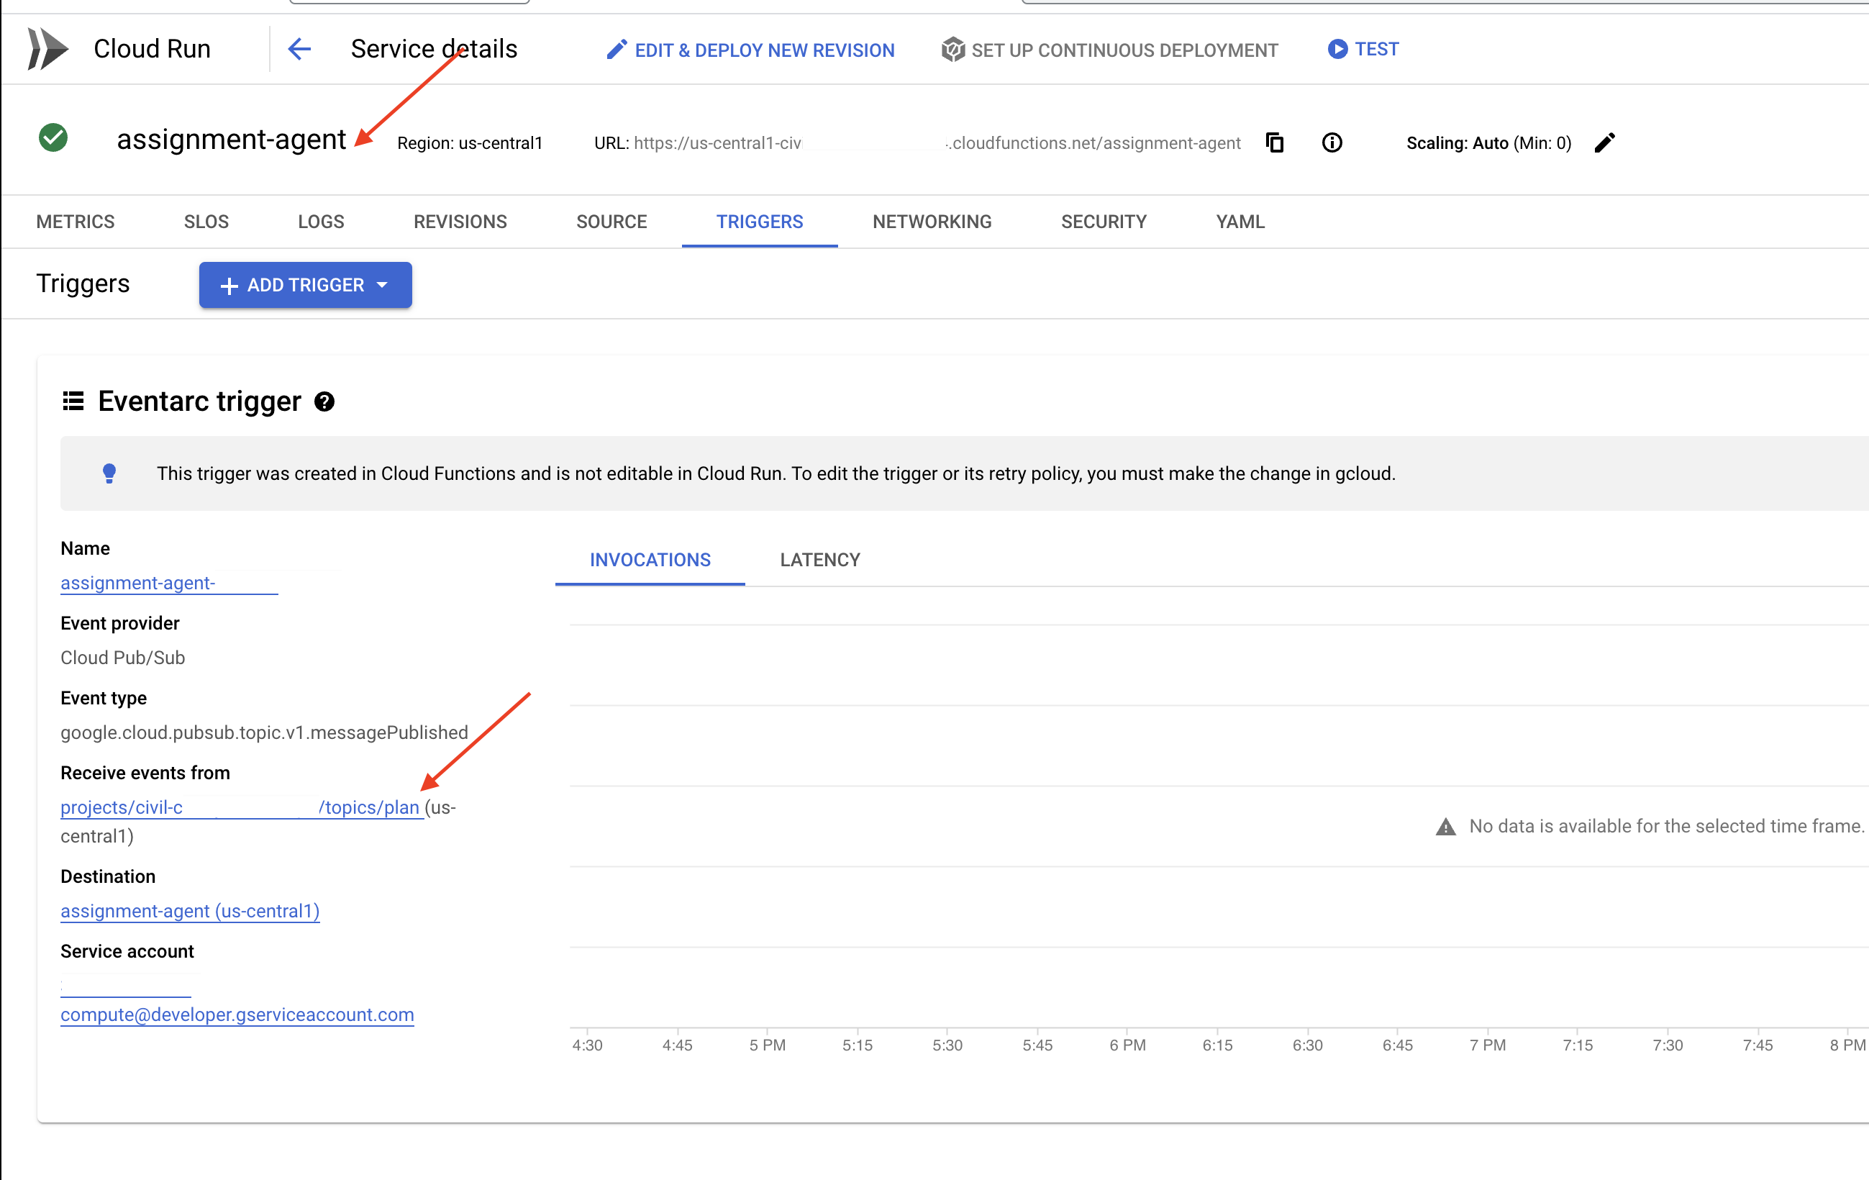Switch to the LOGS tab
This screenshot has width=1869, height=1180.
coord(321,220)
